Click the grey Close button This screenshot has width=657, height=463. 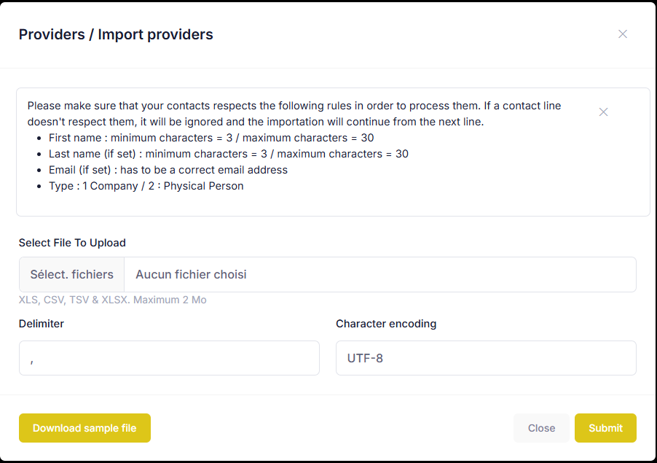click(x=541, y=428)
